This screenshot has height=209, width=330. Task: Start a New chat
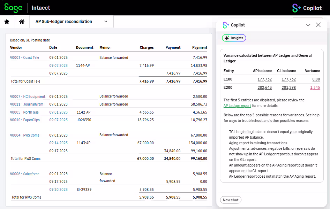[231, 200]
